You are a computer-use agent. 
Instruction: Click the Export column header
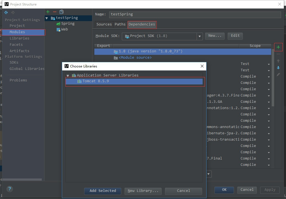(x=104, y=46)
